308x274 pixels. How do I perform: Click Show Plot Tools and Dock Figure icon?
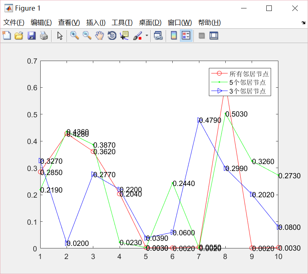(x=214, y=36)
